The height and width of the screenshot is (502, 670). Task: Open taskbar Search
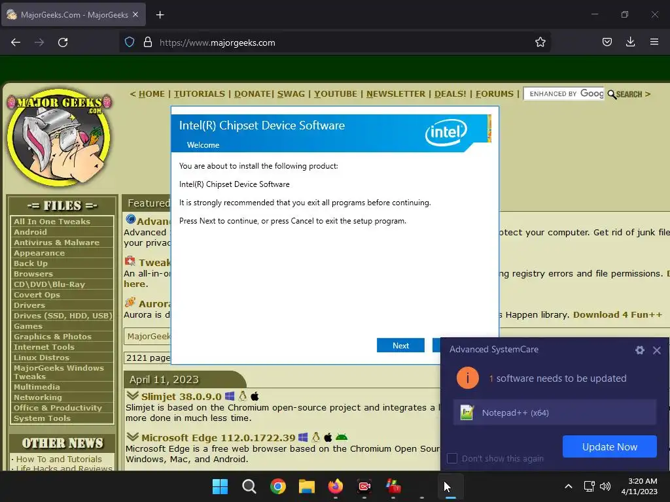[249, 486]
